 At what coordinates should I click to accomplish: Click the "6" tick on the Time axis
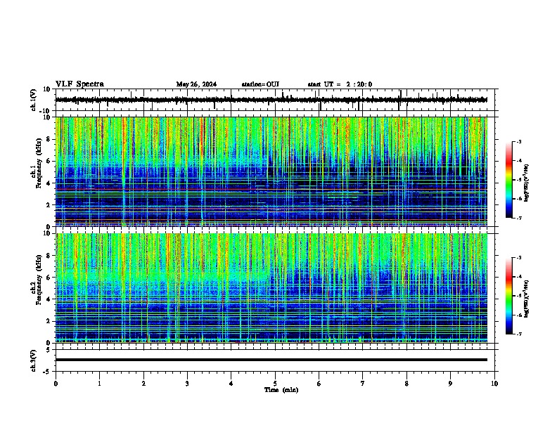point(319,383)
